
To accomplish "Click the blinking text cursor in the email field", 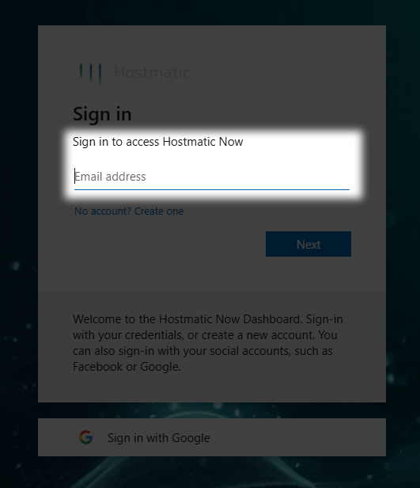I will click(75, 176).
